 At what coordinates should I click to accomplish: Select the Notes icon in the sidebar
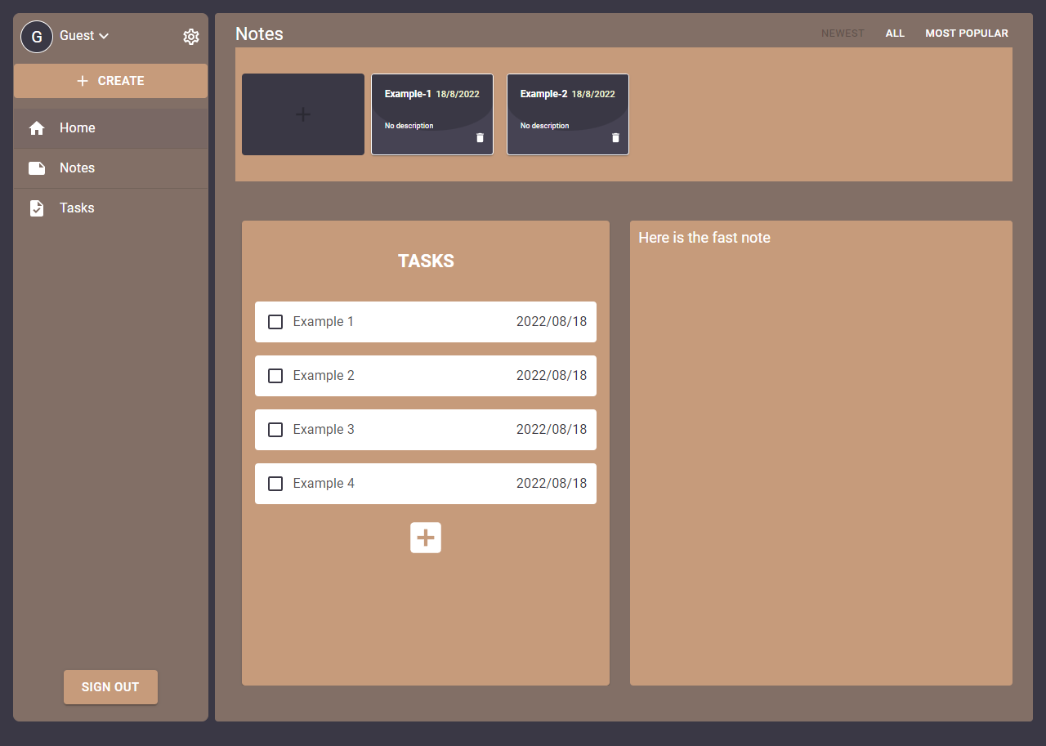pyautogui.click(x=37, y=168)
